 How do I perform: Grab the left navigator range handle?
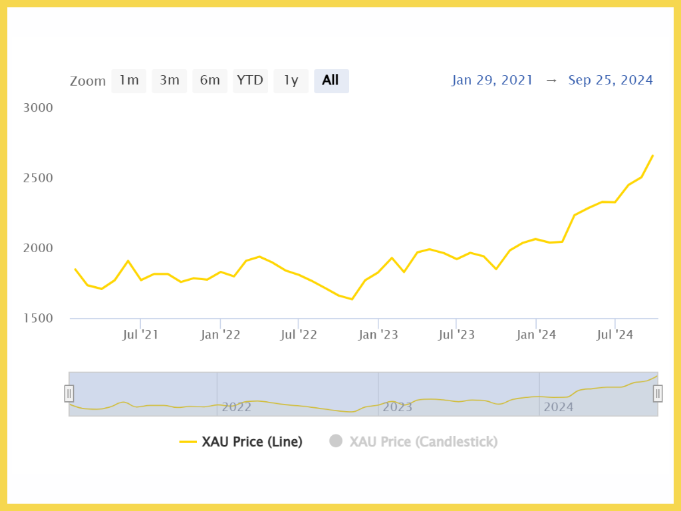[69, 394]
